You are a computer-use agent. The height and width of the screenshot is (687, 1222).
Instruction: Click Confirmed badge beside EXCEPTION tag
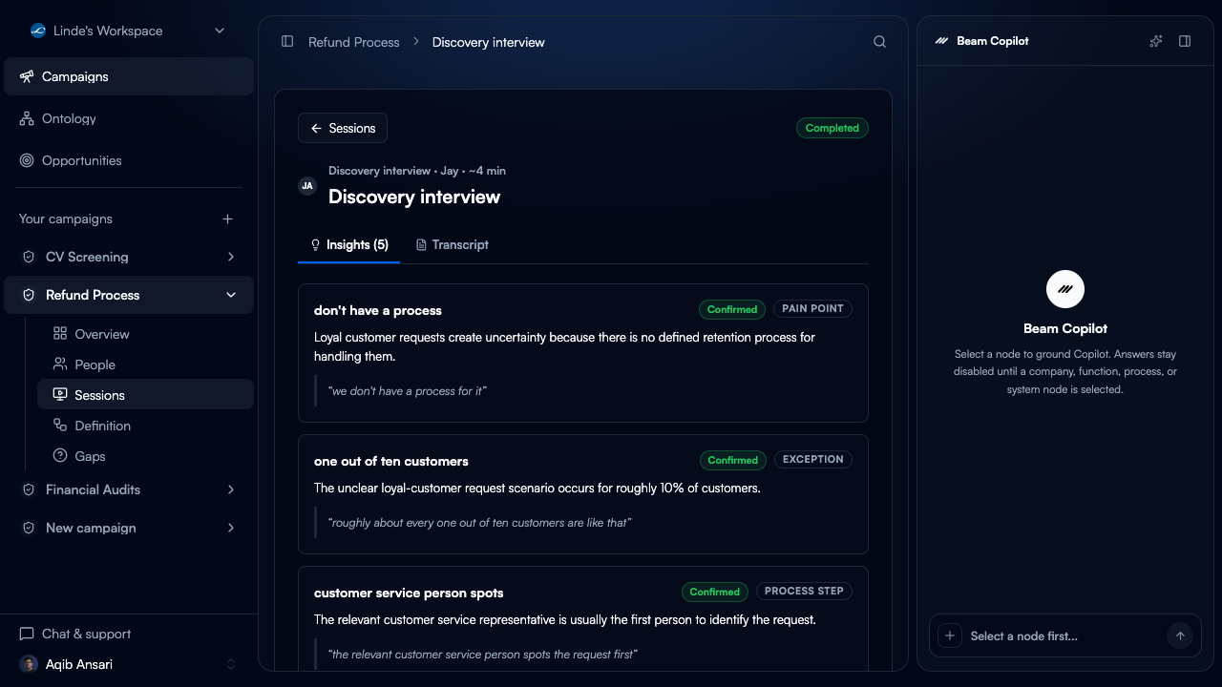click(733, 460)
